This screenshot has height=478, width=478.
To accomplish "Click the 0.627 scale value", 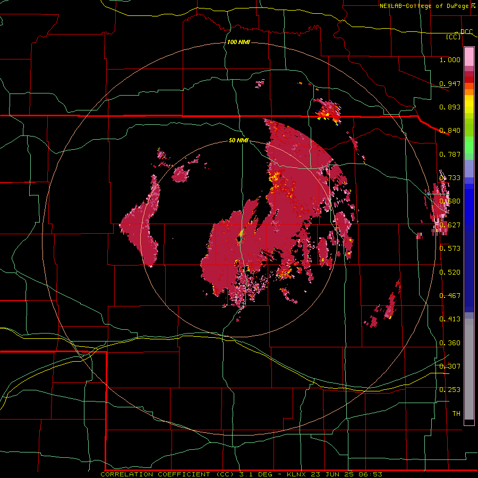I will (450, 225).
